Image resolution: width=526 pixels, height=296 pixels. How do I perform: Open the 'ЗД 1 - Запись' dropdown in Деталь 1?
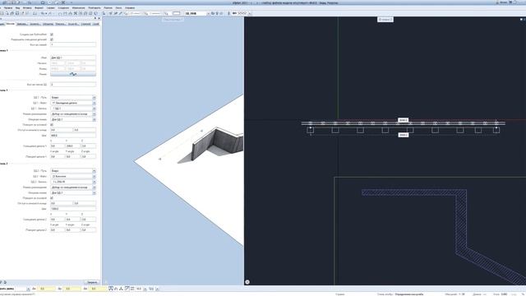tap(73, 109)
